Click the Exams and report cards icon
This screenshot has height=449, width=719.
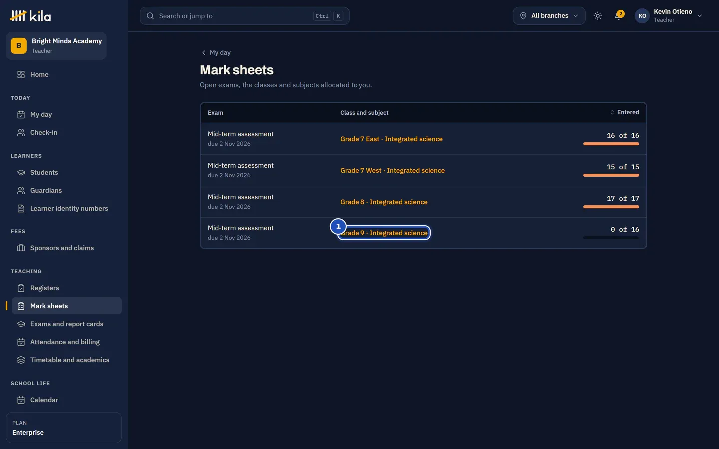[x=21, y=324]
